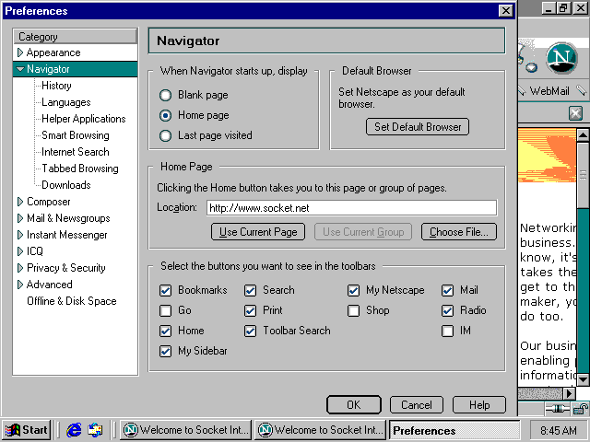Open Help for preferences

tap(479, 405)
